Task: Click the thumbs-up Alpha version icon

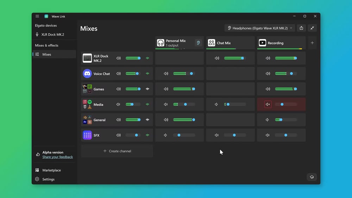Action: point(38,154)
